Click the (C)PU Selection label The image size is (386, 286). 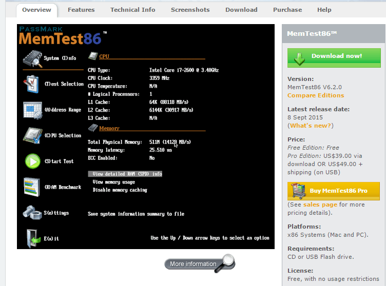[x=63, y=135]
